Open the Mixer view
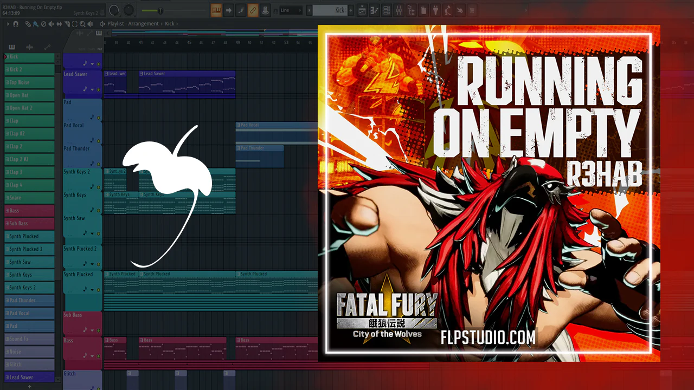694x390 pixels. click(x=399, y=10)
